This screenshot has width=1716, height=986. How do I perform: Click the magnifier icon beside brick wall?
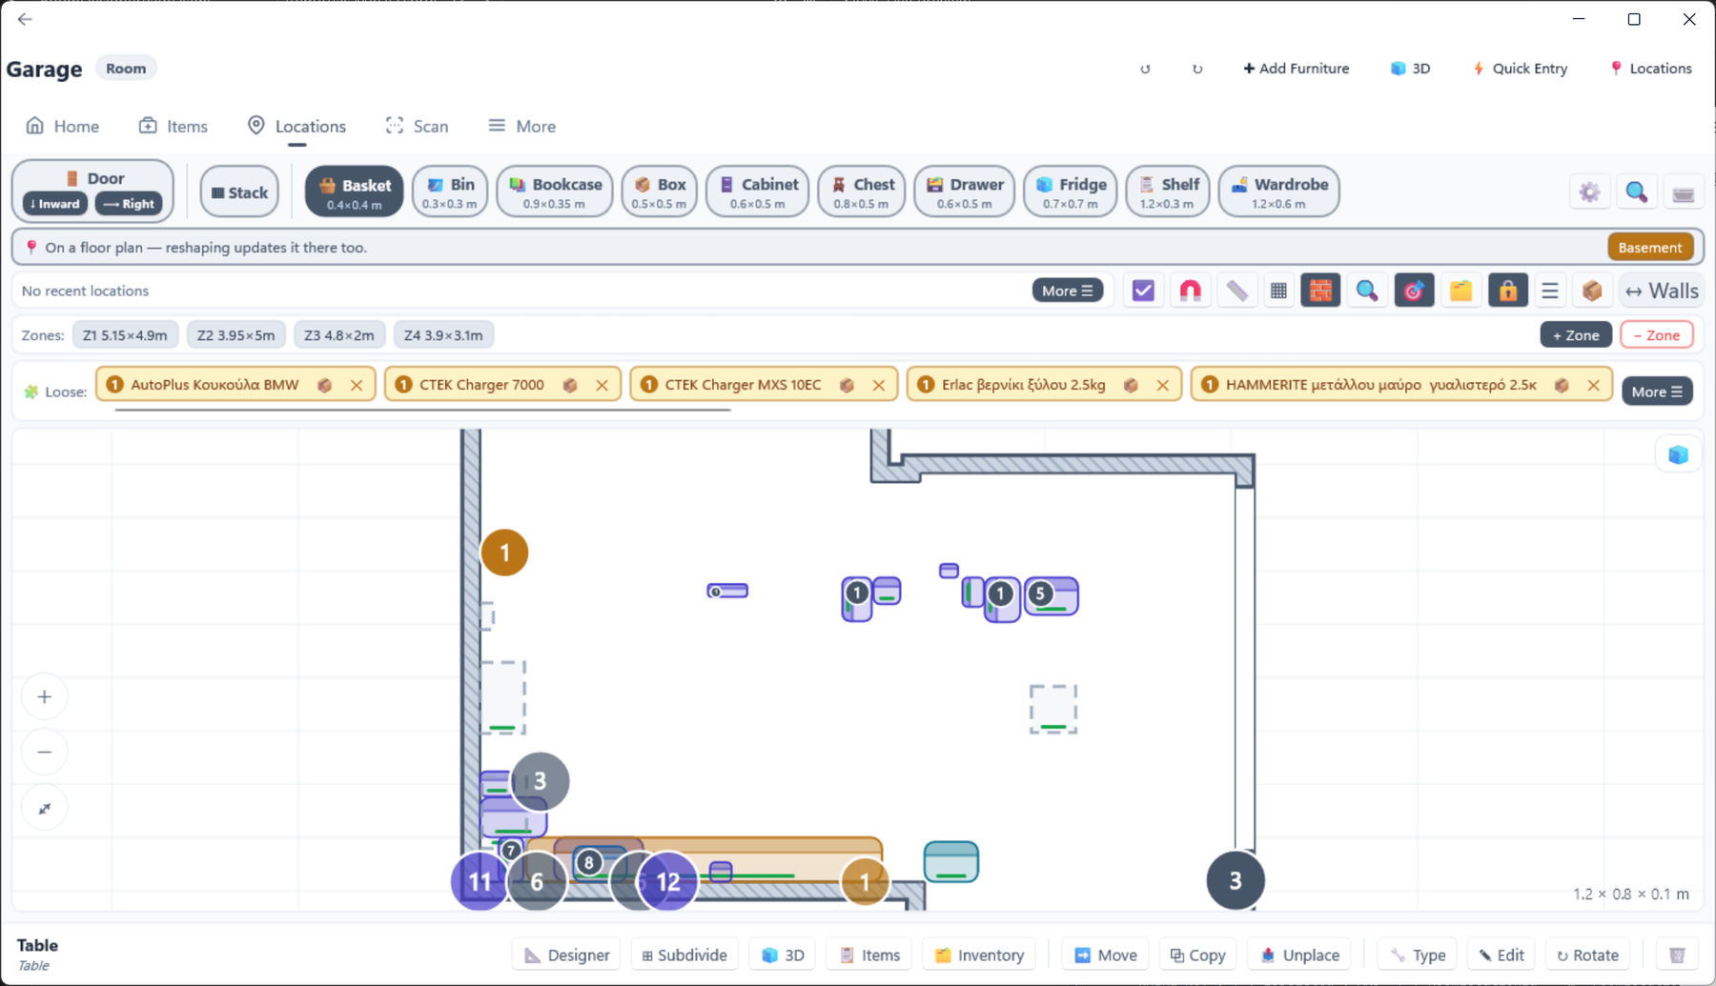tap(1367, 291)
